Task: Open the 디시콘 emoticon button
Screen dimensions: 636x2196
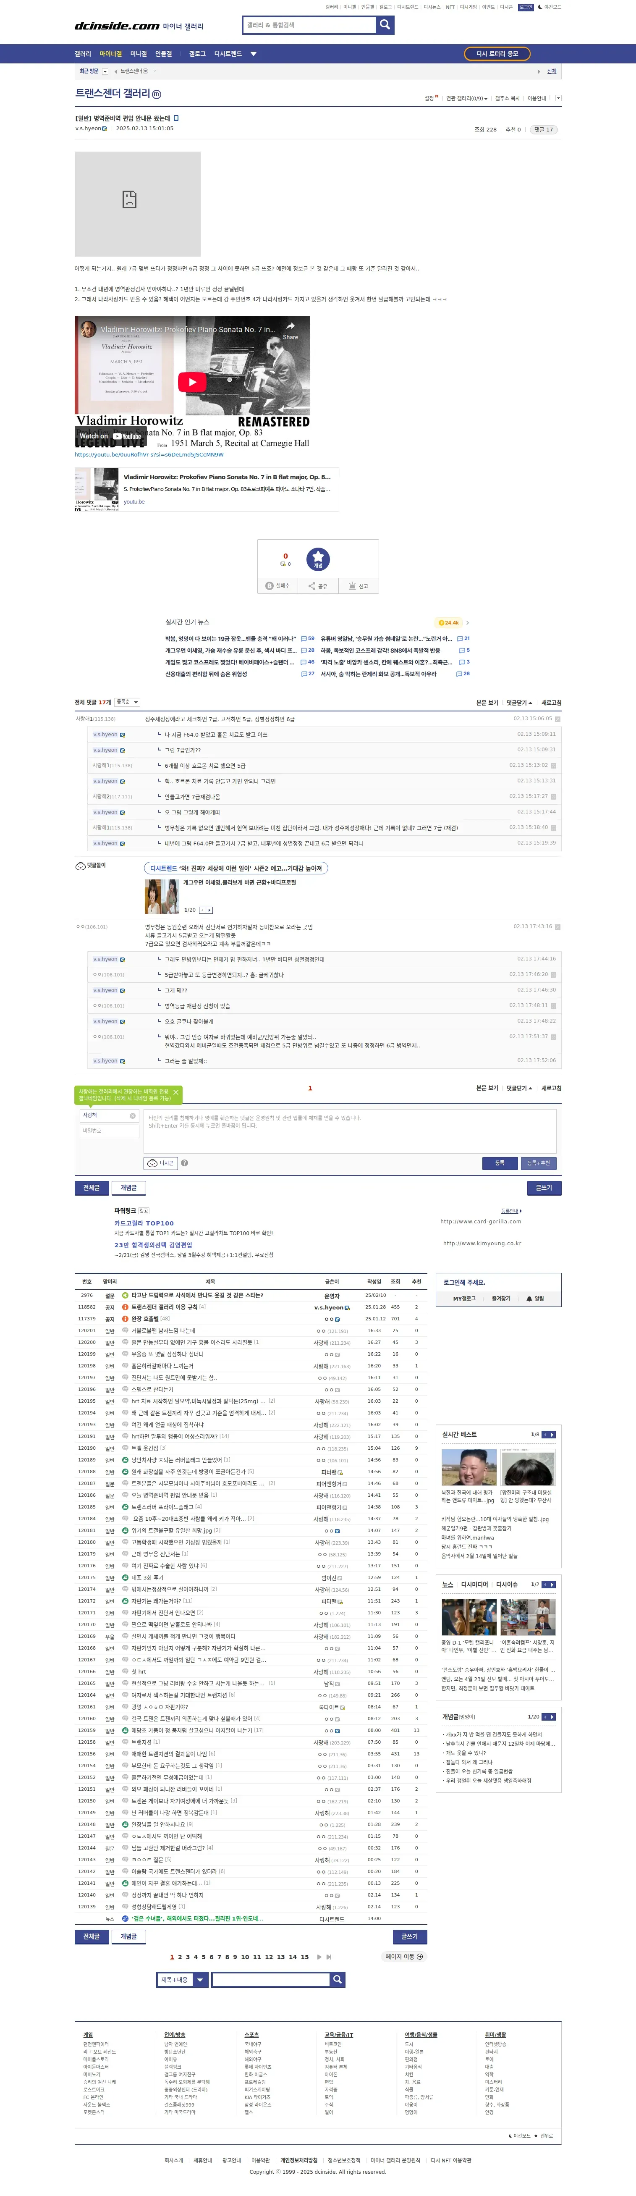Action: click(x=160, y=1163)
